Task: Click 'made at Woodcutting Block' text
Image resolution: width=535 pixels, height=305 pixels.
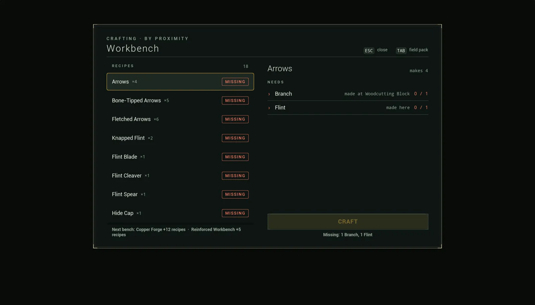Action: (x=377, y=94)
